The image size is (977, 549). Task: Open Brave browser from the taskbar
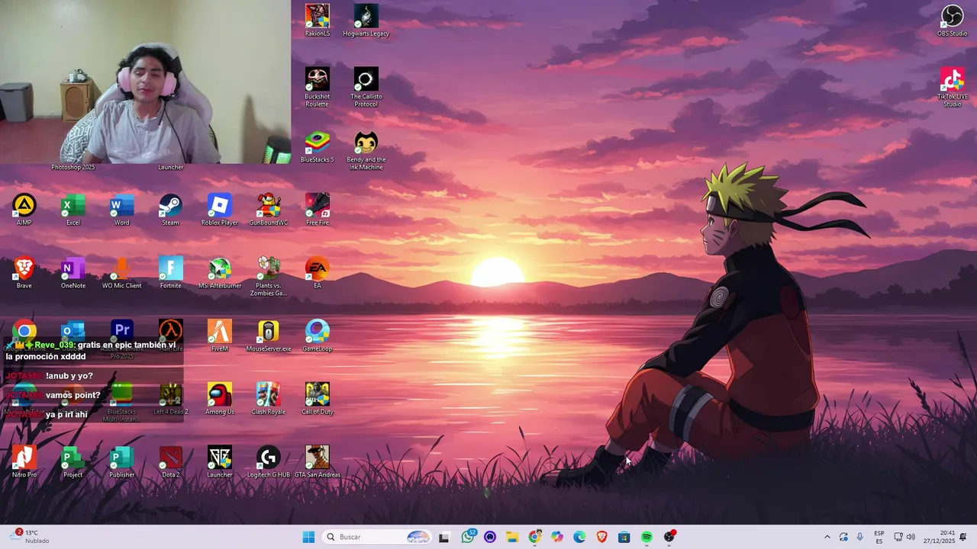click(x=601, y=537)
